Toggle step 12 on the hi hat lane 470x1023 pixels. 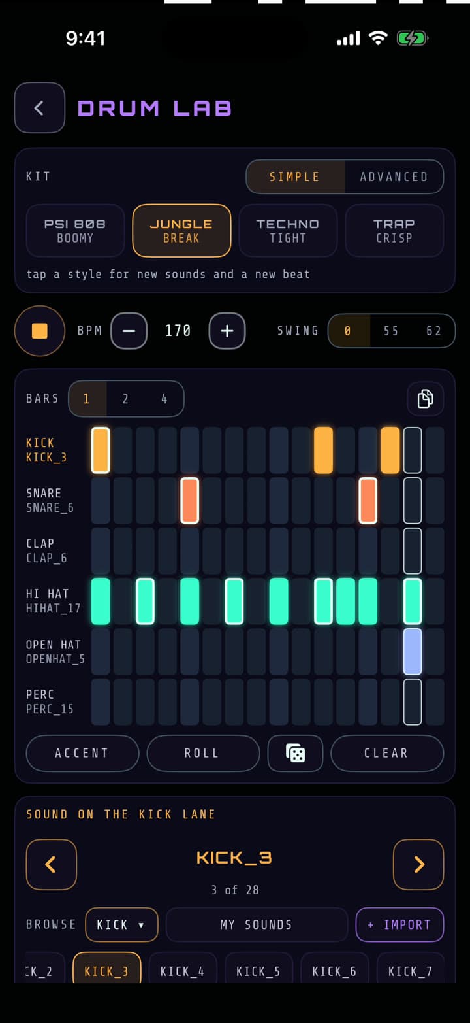coord(346,601)
